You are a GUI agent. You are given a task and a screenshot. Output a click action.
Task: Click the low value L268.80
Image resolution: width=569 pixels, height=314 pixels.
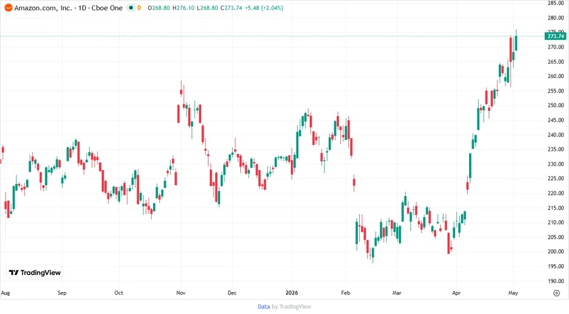[207, 8]
